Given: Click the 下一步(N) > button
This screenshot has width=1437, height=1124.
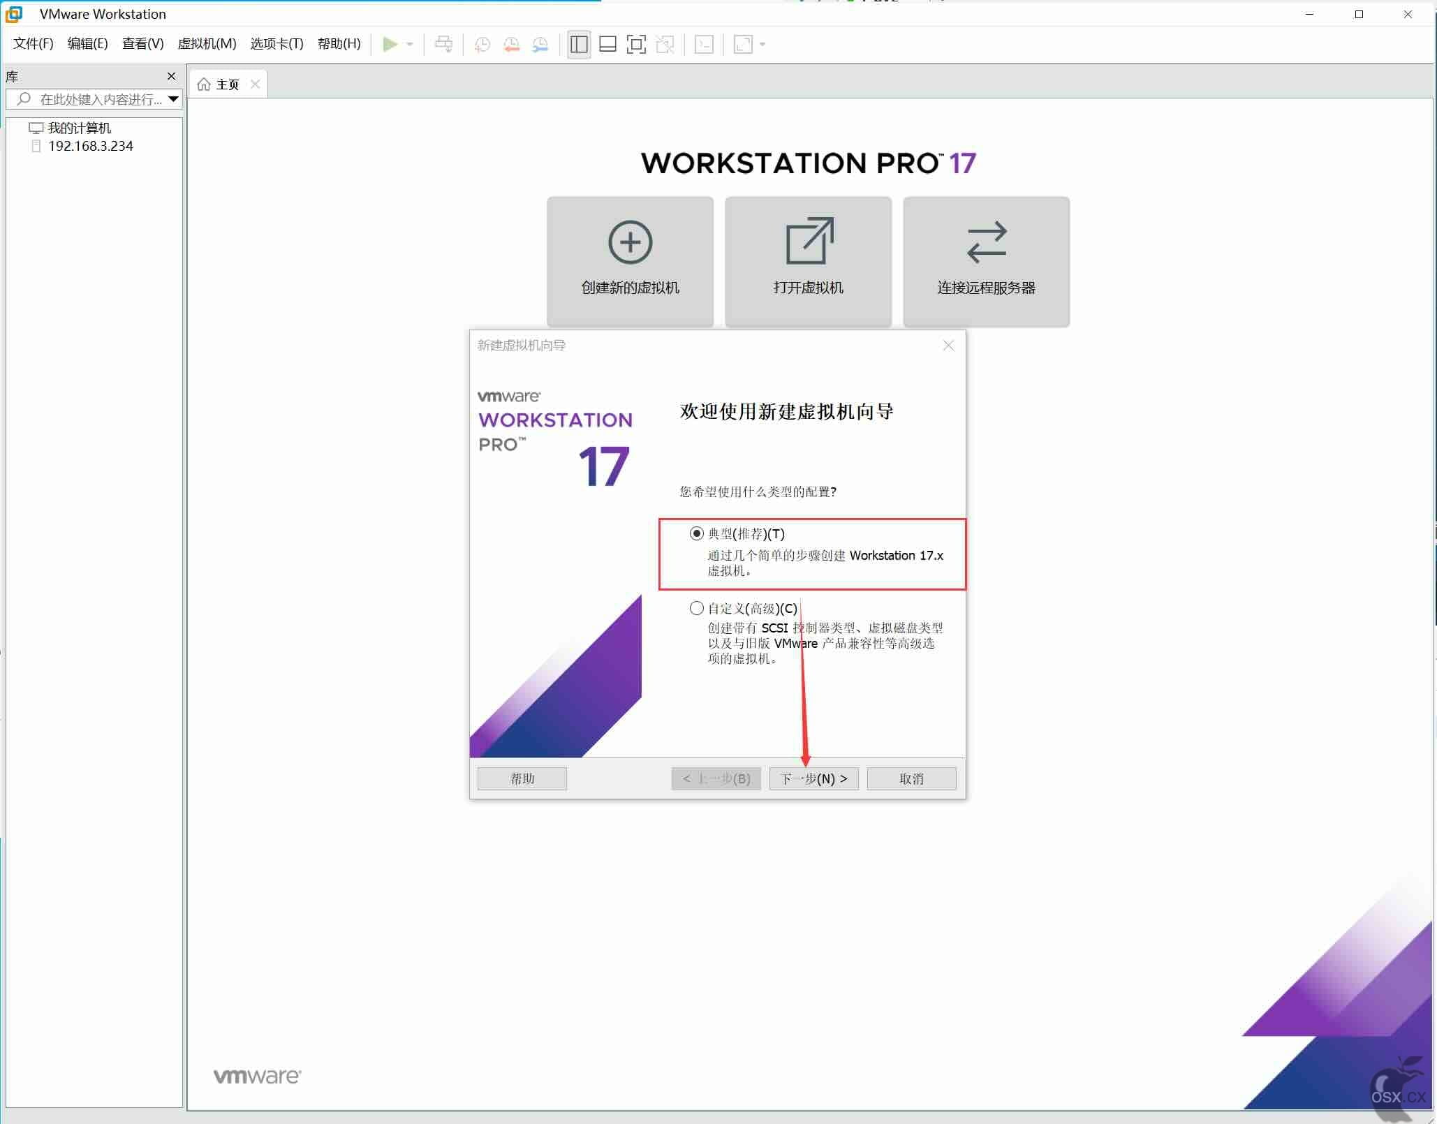Looking at the screenshot, I should click(813, 778).
